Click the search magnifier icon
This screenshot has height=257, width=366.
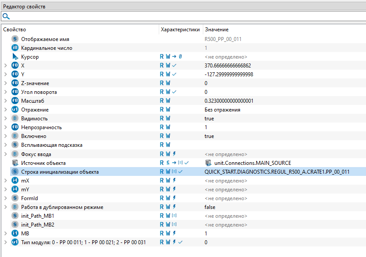tap(6, 16)
